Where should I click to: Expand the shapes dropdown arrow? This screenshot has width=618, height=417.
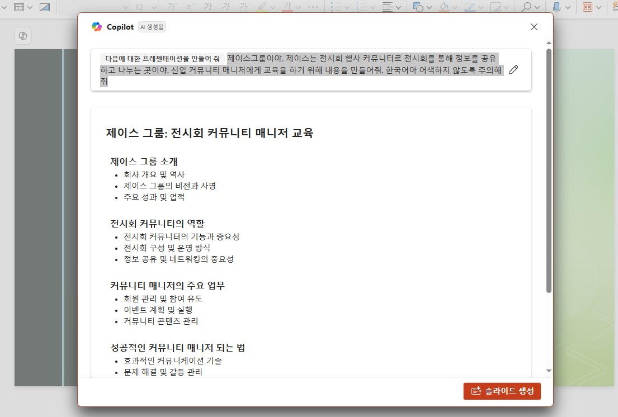click(x=429, y=7)
